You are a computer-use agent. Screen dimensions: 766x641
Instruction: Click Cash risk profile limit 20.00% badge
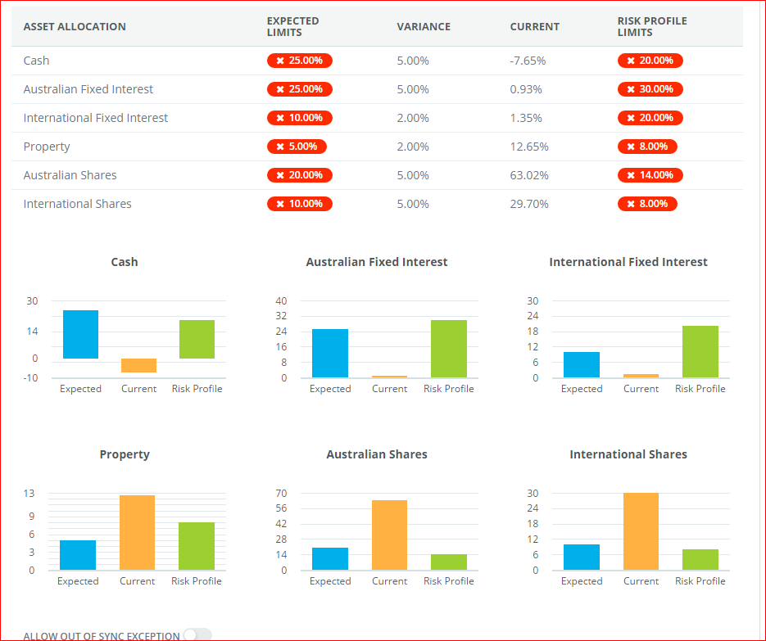pos(650,61)
